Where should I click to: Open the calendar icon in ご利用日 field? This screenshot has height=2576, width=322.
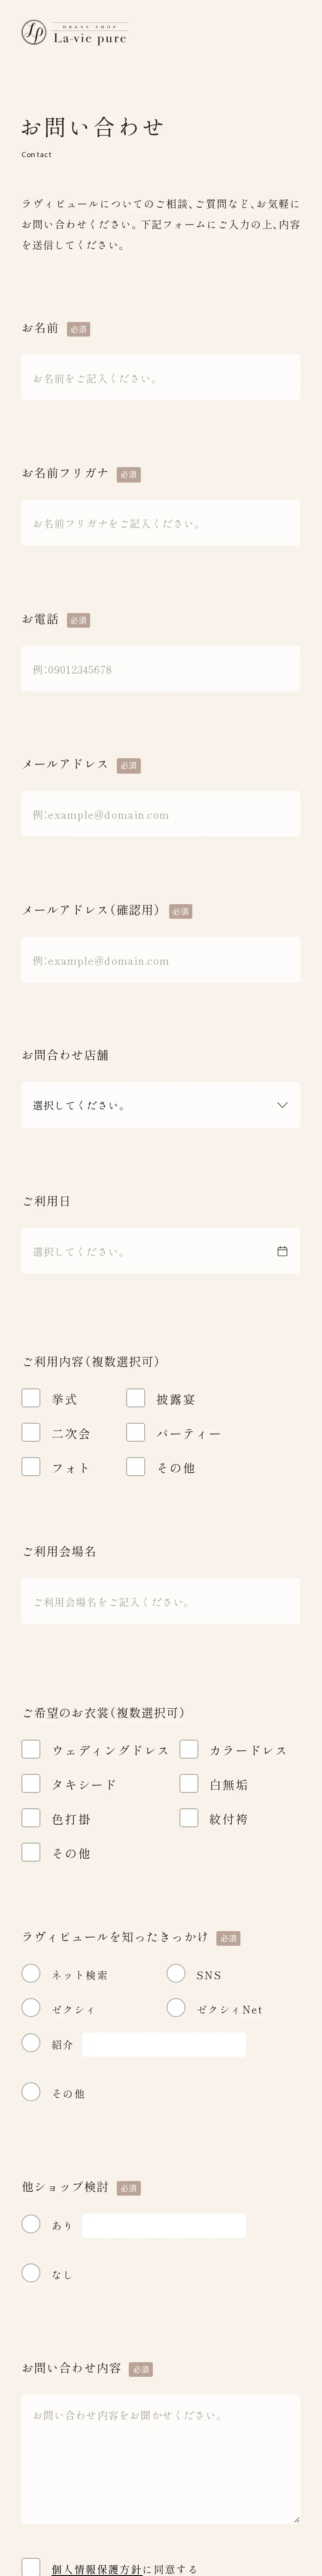pyautogui.click(x=282, y=1251)
